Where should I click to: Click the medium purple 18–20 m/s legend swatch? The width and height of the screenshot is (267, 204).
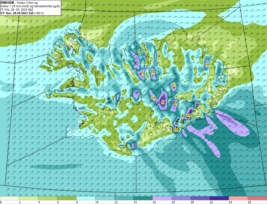click(181, 198)
